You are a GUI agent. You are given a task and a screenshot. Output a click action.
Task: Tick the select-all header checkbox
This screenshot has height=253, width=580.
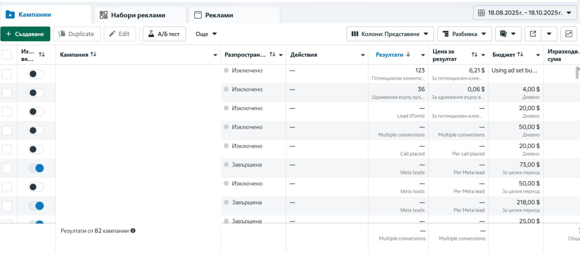pyautogui.click(x=7, y=55)
